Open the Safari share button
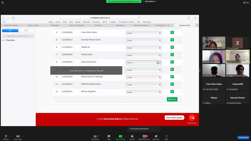Viewport: 251px width, 141px height. [x=188, y=18]
